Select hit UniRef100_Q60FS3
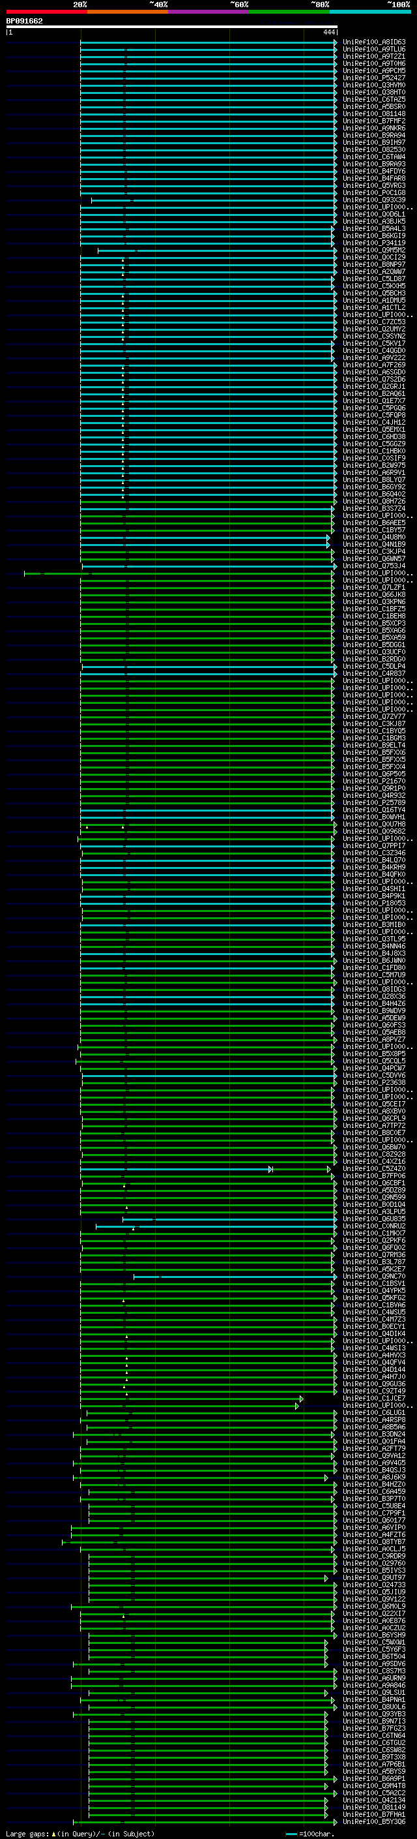 [374, 1025]
